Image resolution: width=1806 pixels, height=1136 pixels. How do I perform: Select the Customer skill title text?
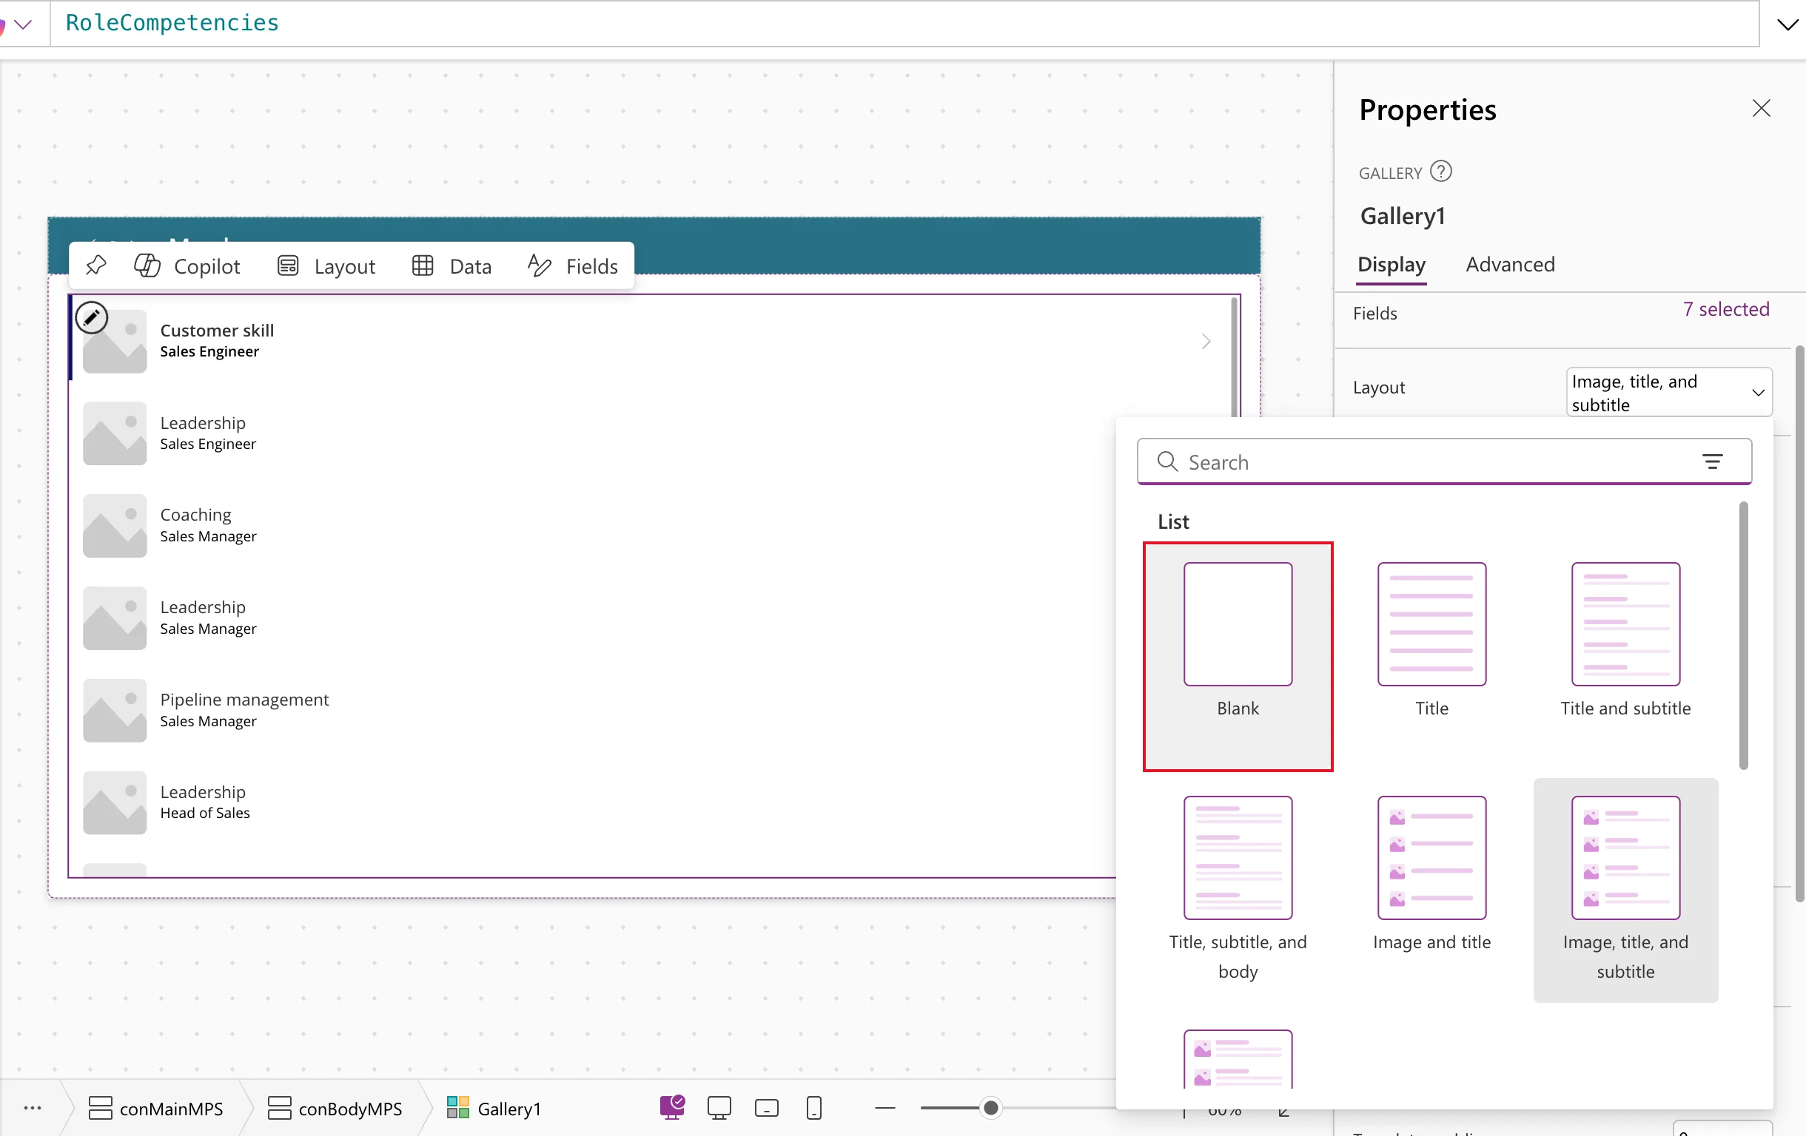pyautogui.click(x=217, y=331)
